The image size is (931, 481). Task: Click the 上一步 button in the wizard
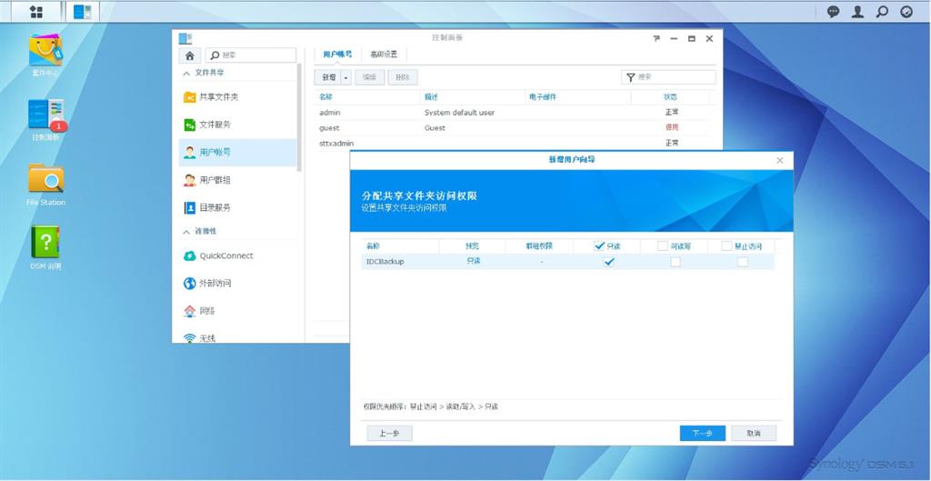click(x=389, y=434)
